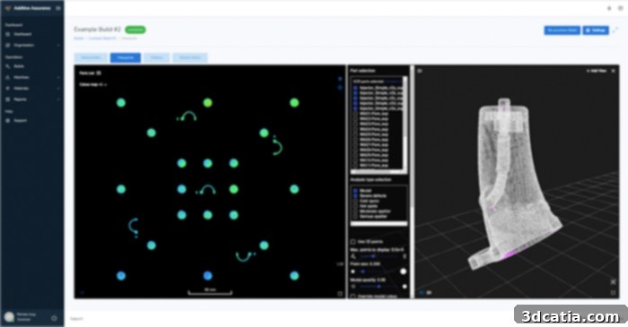628x327 pixels.
Task: Click the top-left panel icon of the 3D view
Action: (x=420, y=71)
